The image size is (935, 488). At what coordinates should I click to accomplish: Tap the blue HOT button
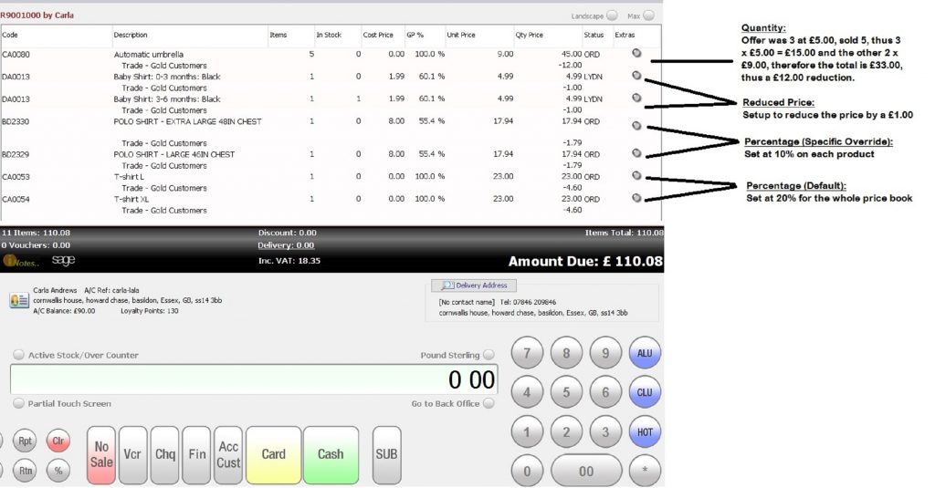[645, 432]
